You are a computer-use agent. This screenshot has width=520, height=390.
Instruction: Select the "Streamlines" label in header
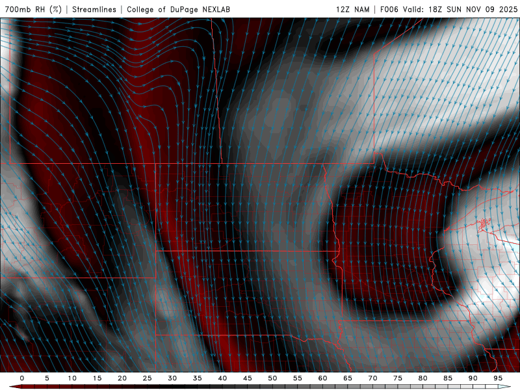point(94,9)
